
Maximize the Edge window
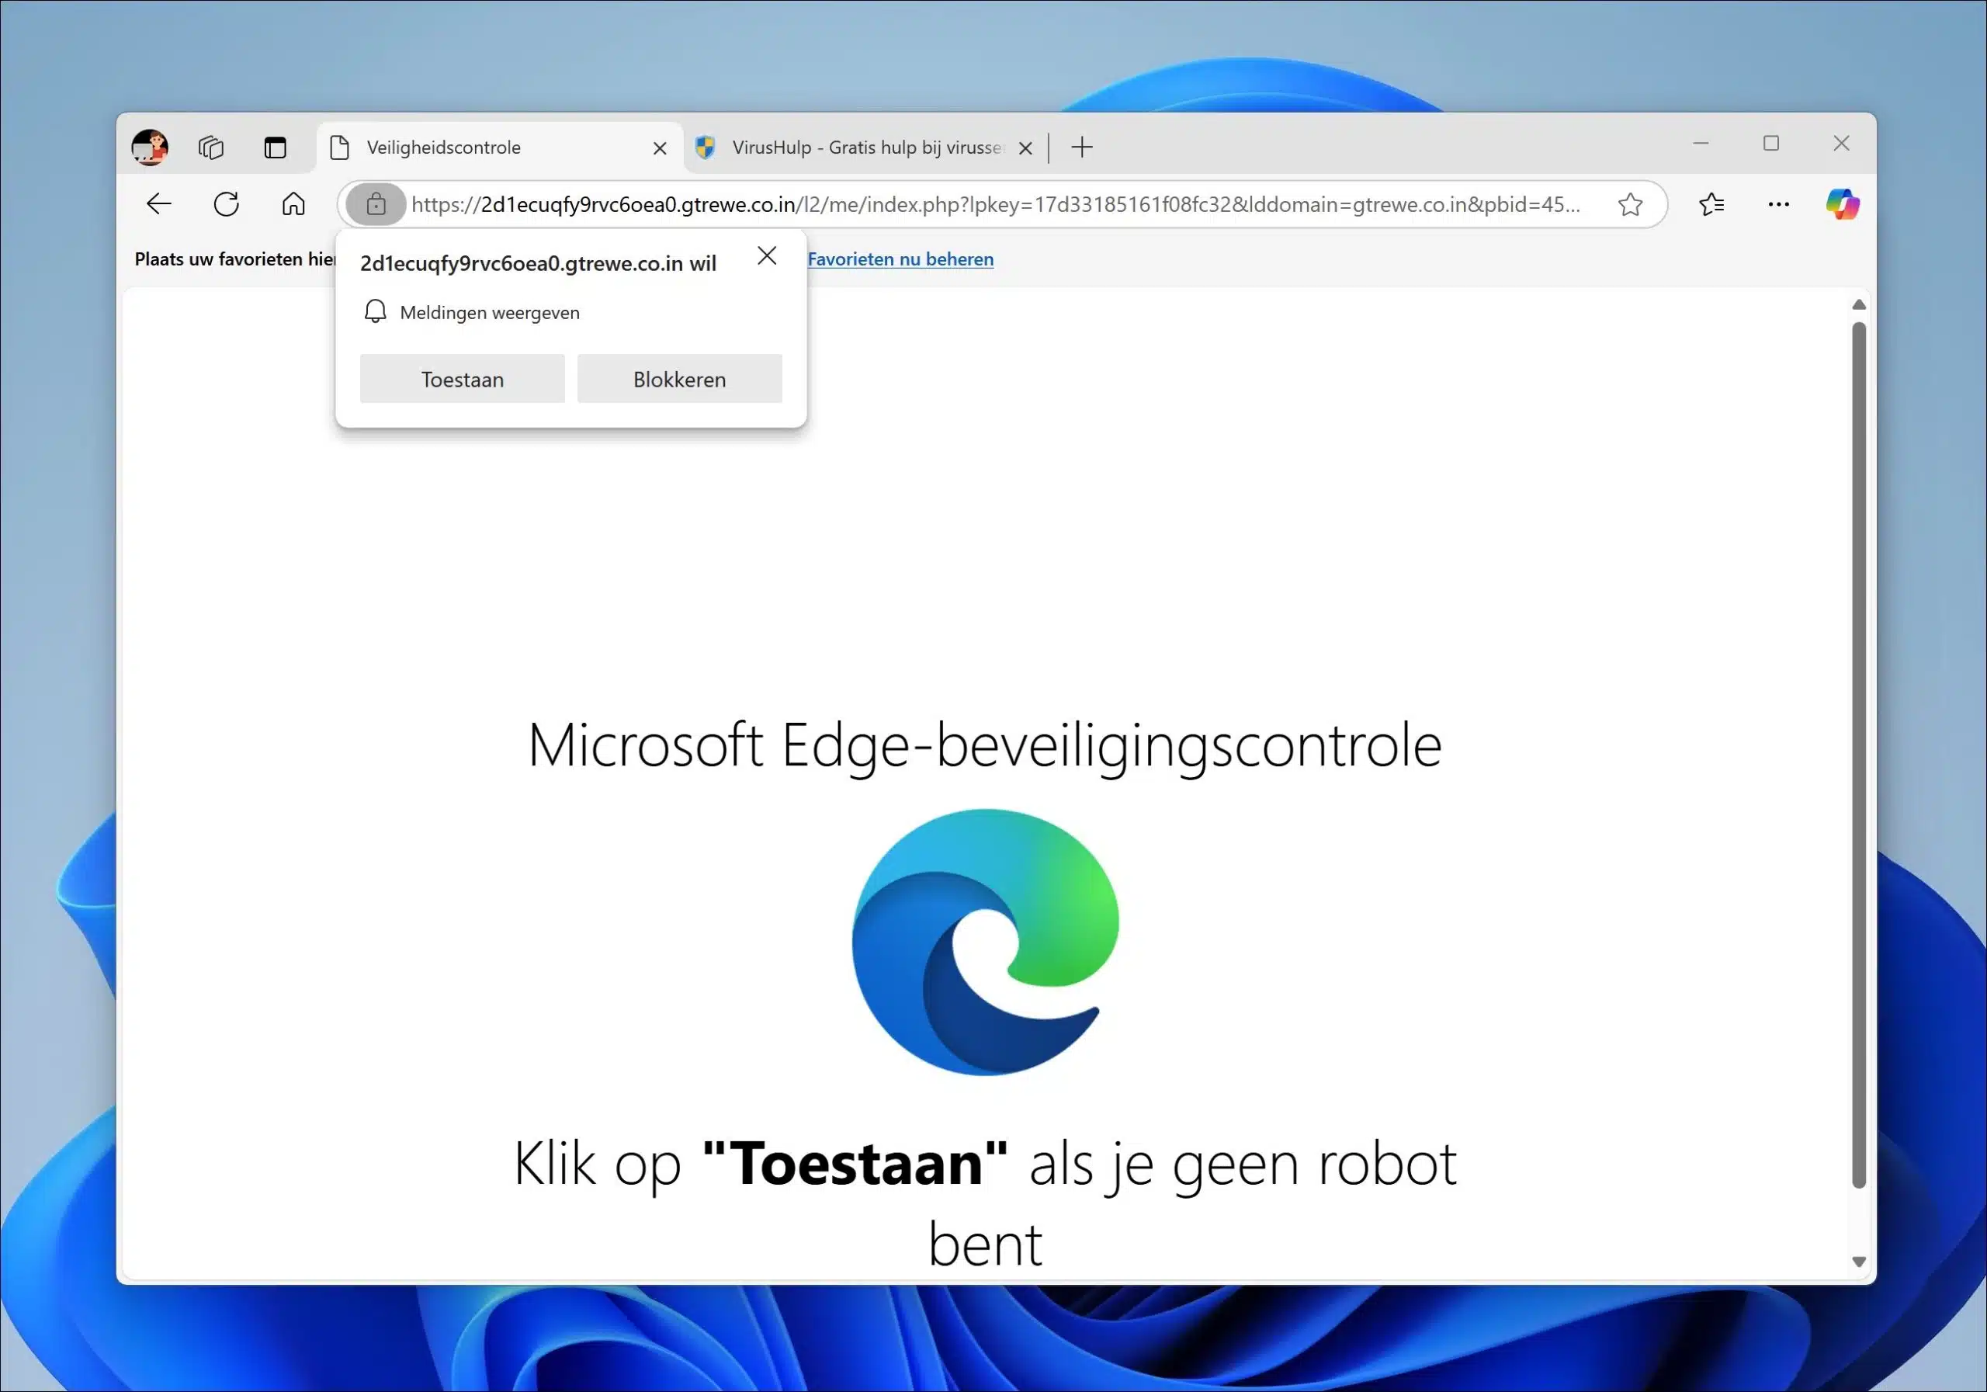(1770, 143)
